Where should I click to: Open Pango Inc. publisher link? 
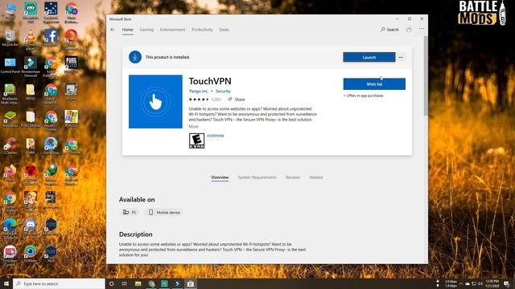coord(199,91)
